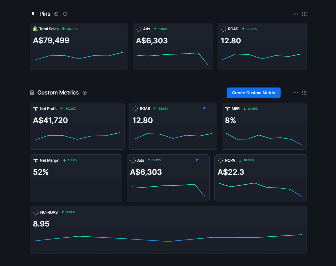The image size is (336, 266).
Task: Open the Net Profit metric title
Action: (x=48, y=108)
